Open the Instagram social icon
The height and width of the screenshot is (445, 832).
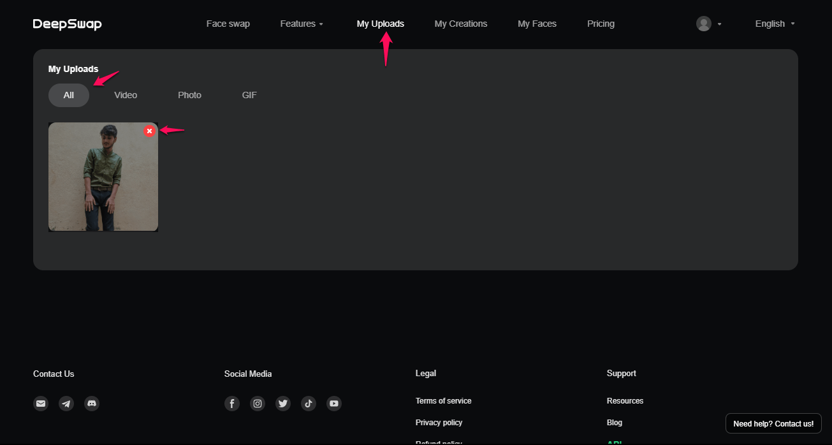[257, 403]
